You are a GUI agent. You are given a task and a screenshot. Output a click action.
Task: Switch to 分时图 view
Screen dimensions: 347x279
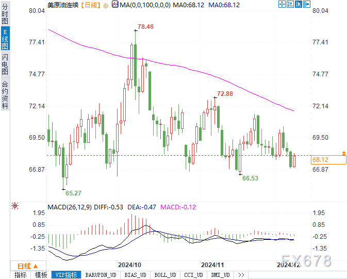pyautogui.click(x=5, y=14)
